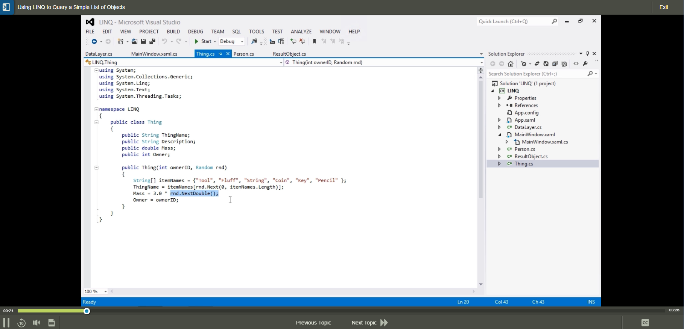Click Save All icon in toolbar
The height and width of the screenshot is (329, 684).
[152, 42]
